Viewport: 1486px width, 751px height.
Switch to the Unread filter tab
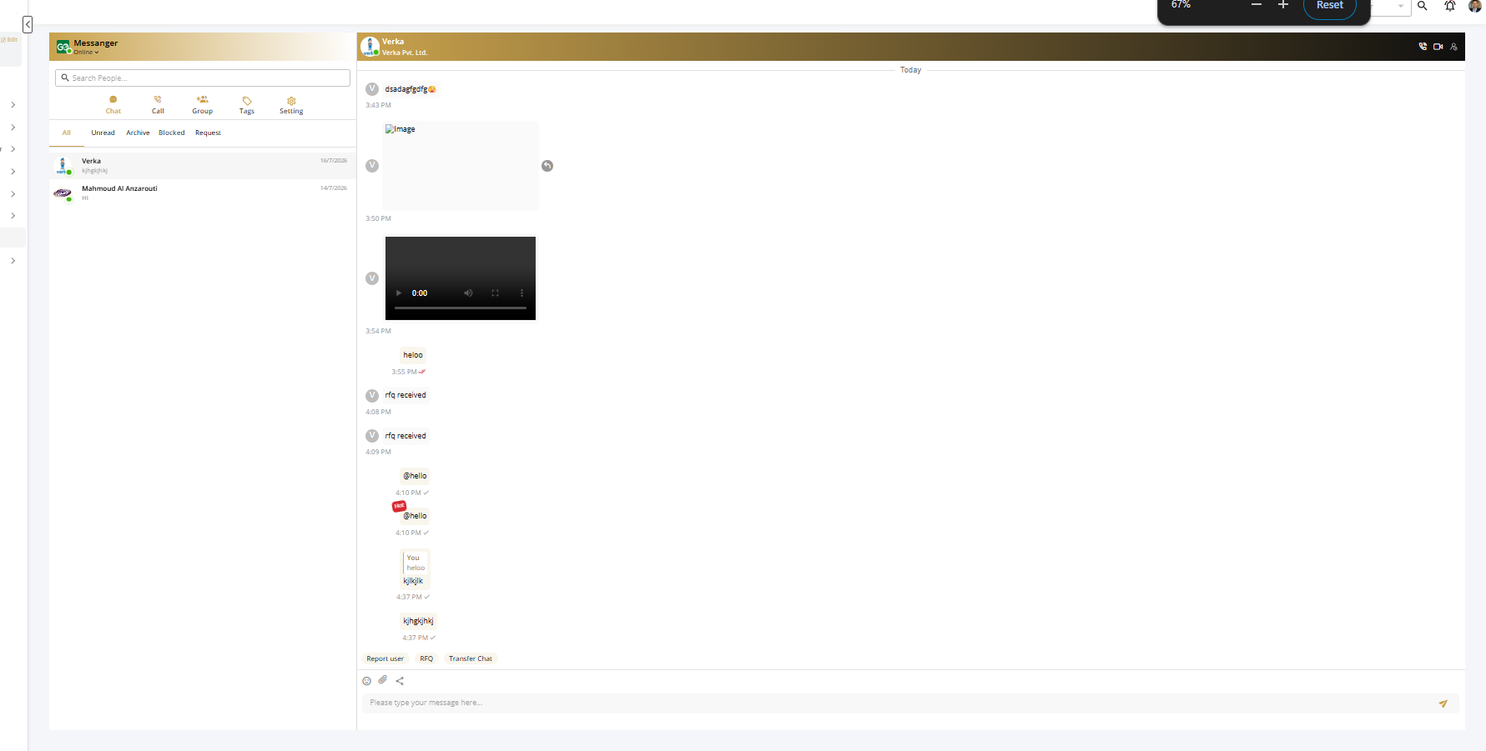click(103, 133)
